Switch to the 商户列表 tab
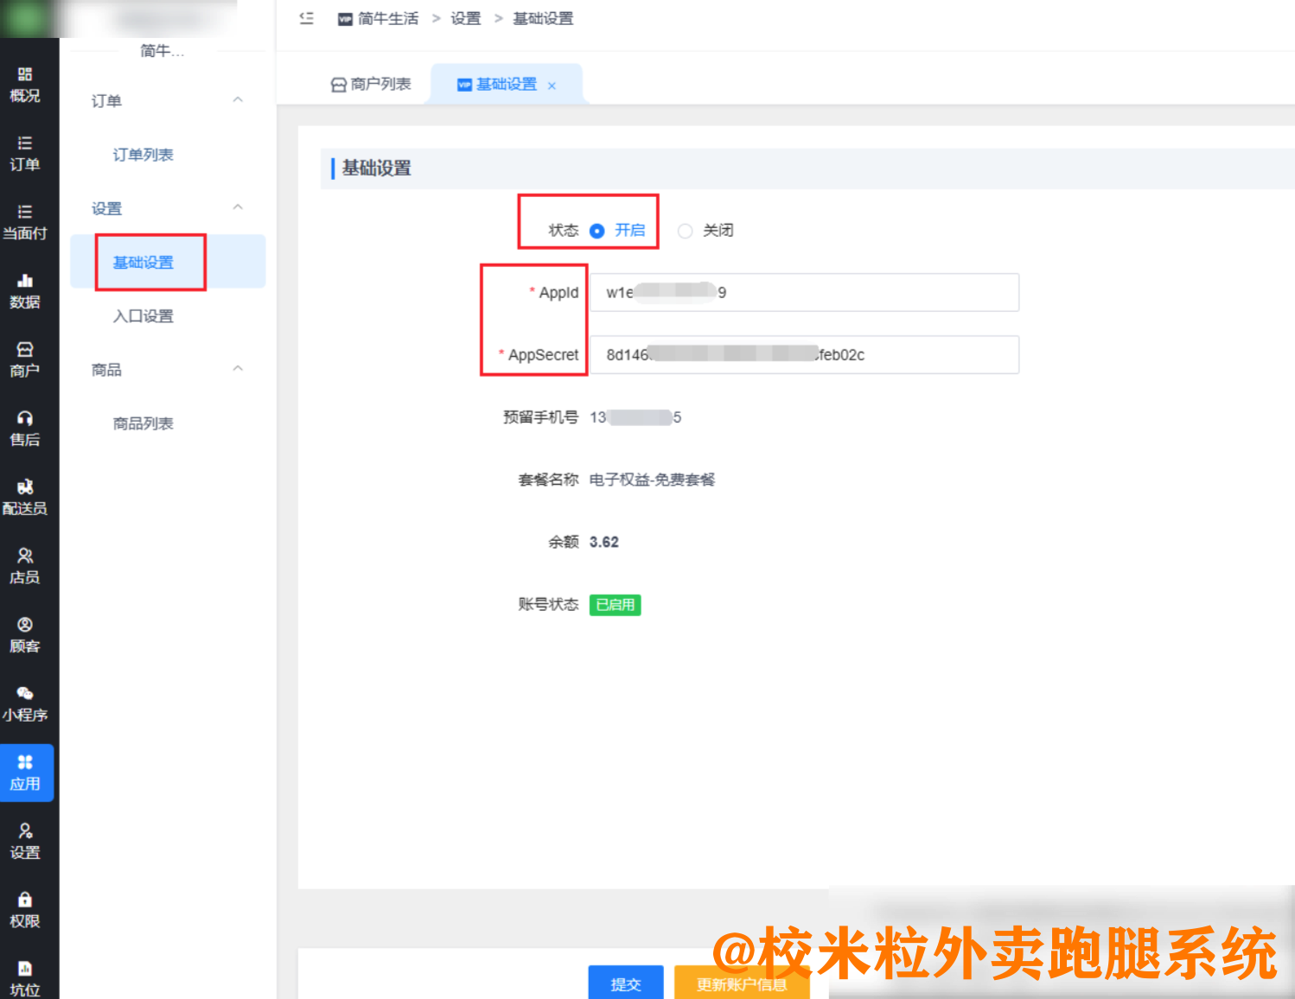The width and height of the screenshot is (1295, 999). (x=371, y=84)
